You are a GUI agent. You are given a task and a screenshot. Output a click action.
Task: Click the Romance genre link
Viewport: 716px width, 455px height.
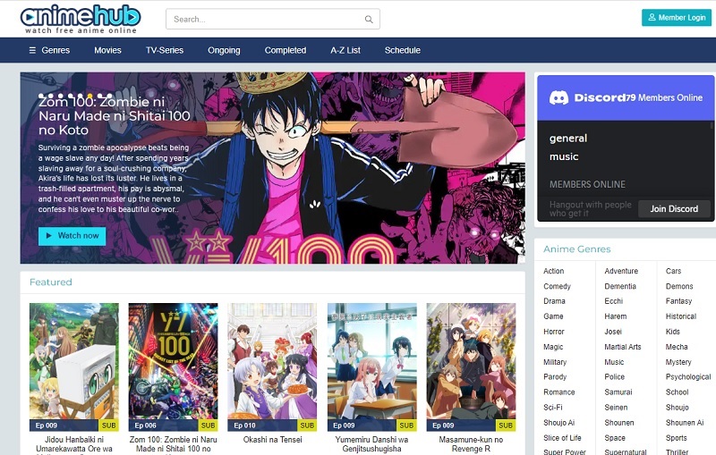558,392
